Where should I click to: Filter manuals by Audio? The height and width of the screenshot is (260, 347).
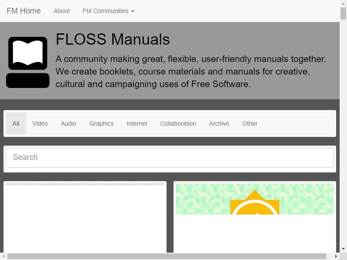(x=69, y=123)
